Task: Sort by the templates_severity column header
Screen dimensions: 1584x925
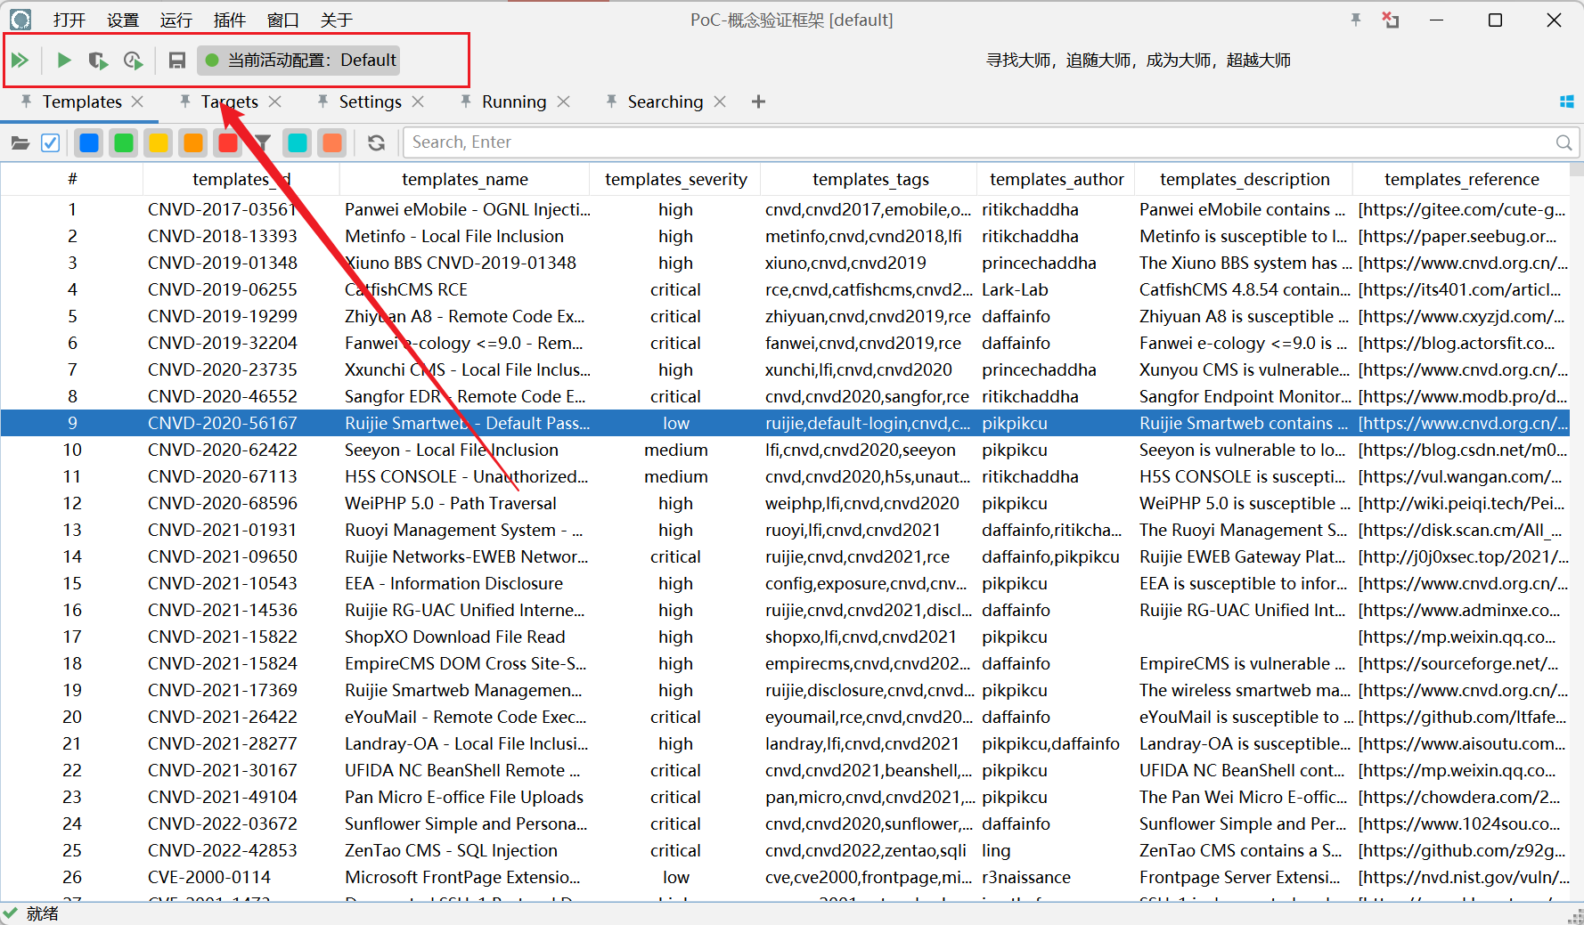Action: (x=675, y=180)
